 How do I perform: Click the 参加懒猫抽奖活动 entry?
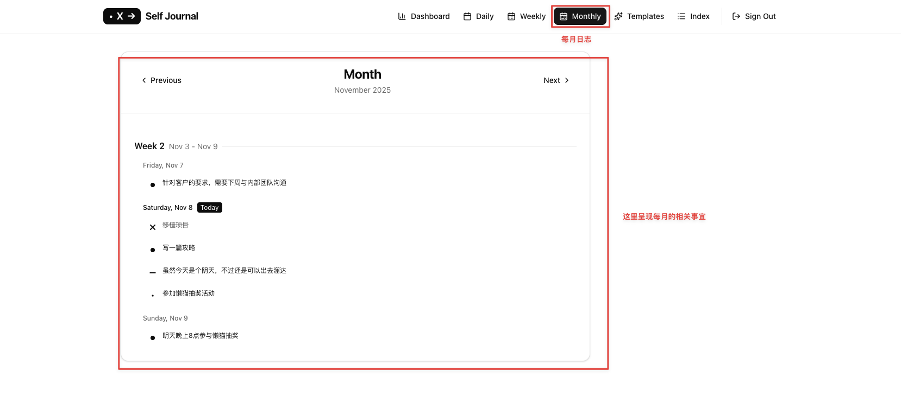[x=189, y=293]
